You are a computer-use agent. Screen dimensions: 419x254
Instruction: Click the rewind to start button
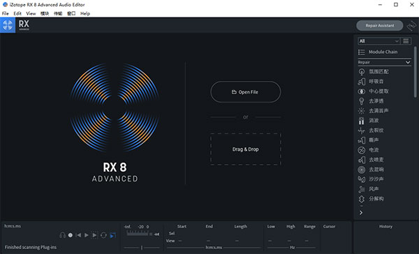click(78, 235)
